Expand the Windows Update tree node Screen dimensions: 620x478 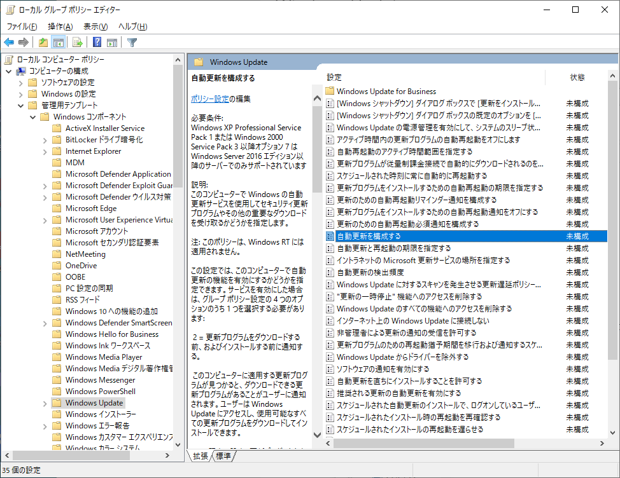pyautogui.click(x=45, y=404)
